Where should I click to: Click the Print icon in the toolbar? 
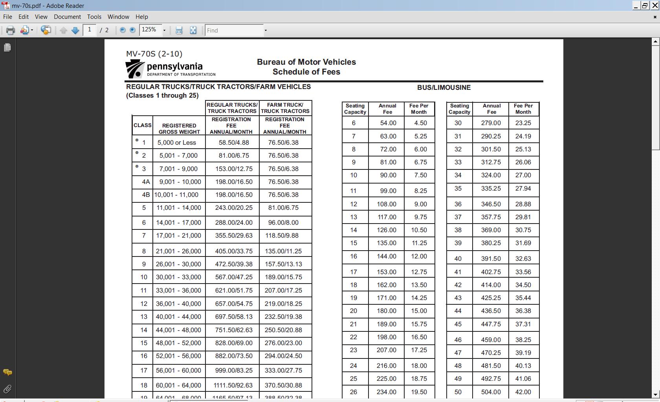click(10, 30)
